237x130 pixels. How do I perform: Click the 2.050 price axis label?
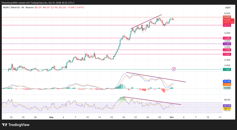click(x=227, y=66)
